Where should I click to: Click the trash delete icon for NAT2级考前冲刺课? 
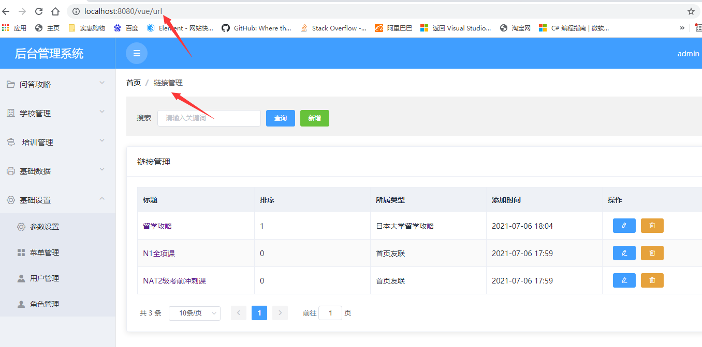click(x=652, y=280)
